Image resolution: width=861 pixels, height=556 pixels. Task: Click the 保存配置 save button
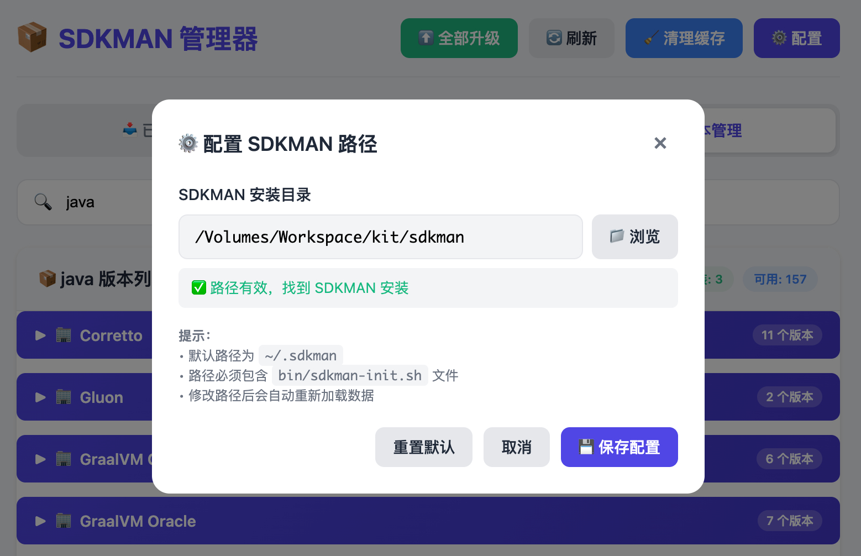[x=619, y=447]
